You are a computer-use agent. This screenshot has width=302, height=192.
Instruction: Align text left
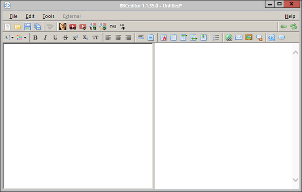(108, 37)
